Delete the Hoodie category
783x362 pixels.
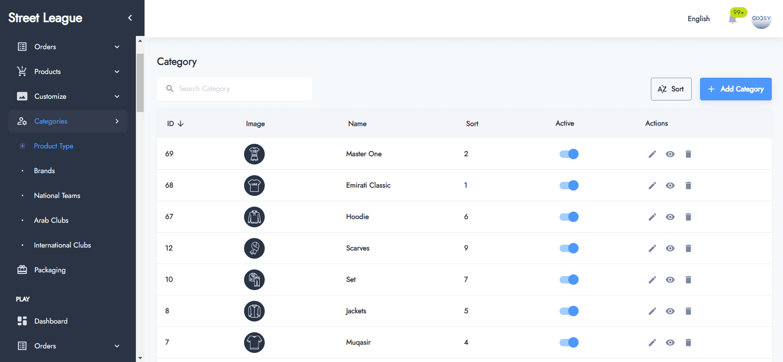[688, 217]
